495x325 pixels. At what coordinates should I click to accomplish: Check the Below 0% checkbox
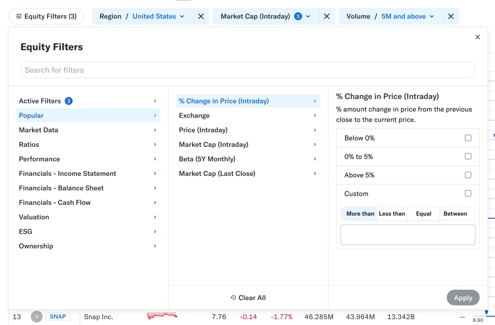pos(468,138)
